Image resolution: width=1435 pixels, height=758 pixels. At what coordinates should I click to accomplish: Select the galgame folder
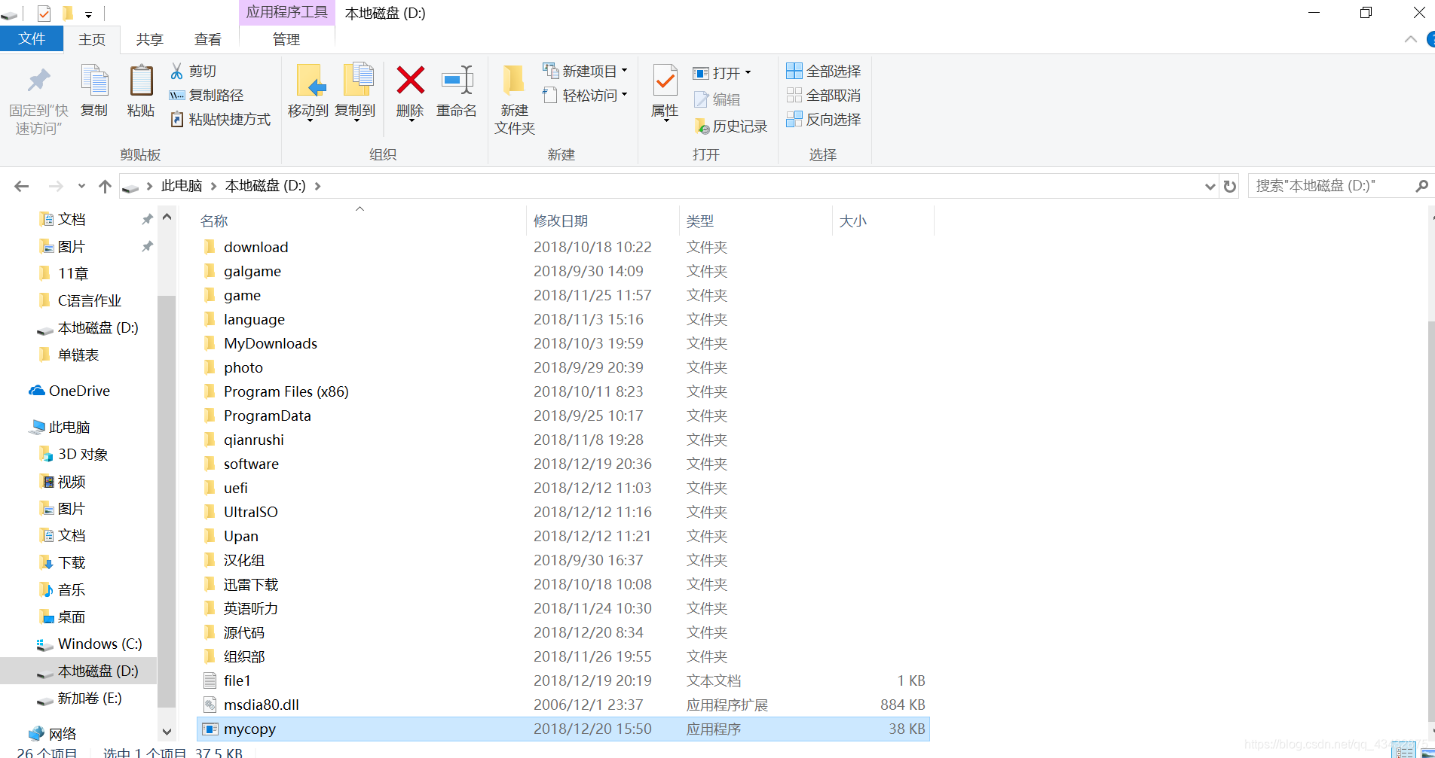click(x=563, y=271)
